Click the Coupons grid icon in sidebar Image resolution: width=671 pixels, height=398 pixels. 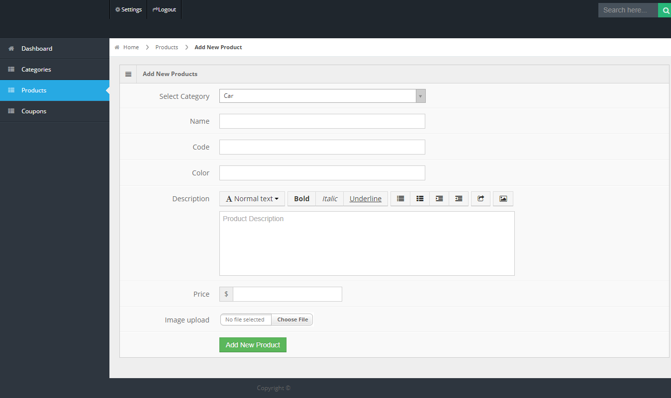(11, 111)
